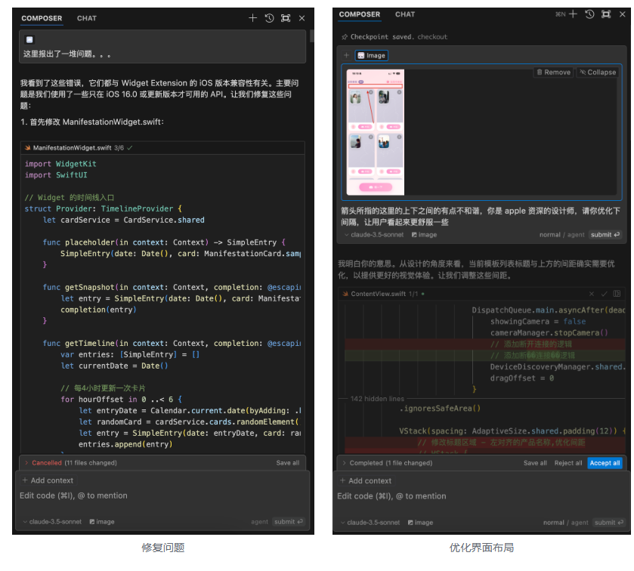Select agent mode in left input bar

pyautogui.click(x=259, y=522)
